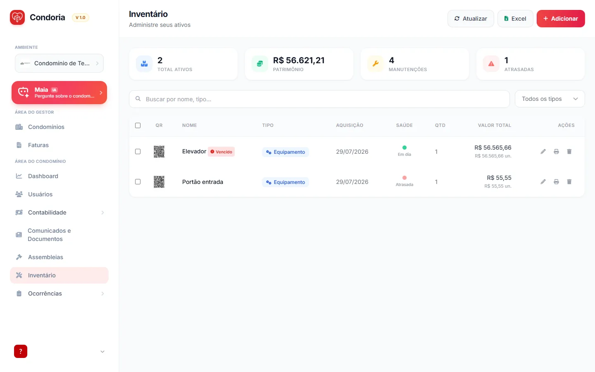This screenshot has height=372, width=595.
Task: Open the Condomínio environment selector
Action: (59, 63)
